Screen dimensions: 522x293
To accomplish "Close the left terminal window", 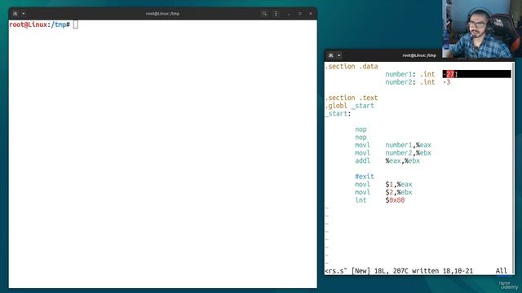I will click(x=311, y=14).
